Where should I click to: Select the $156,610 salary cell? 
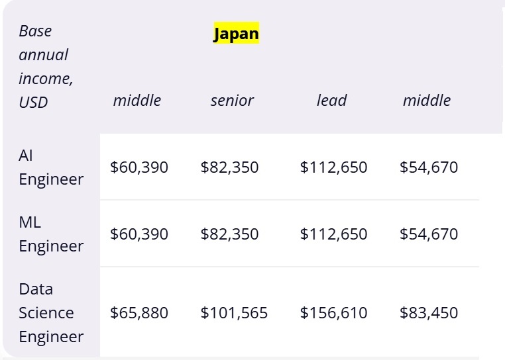[333, 313]
